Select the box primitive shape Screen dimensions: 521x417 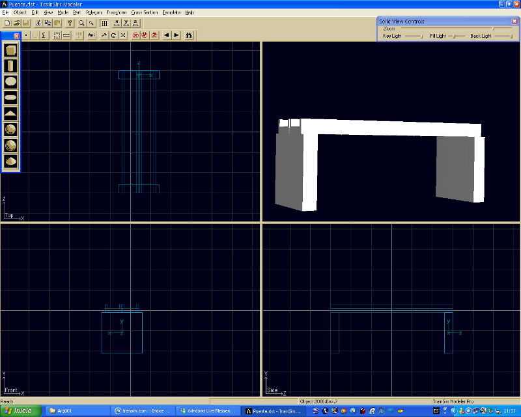[x=10, y=50]
